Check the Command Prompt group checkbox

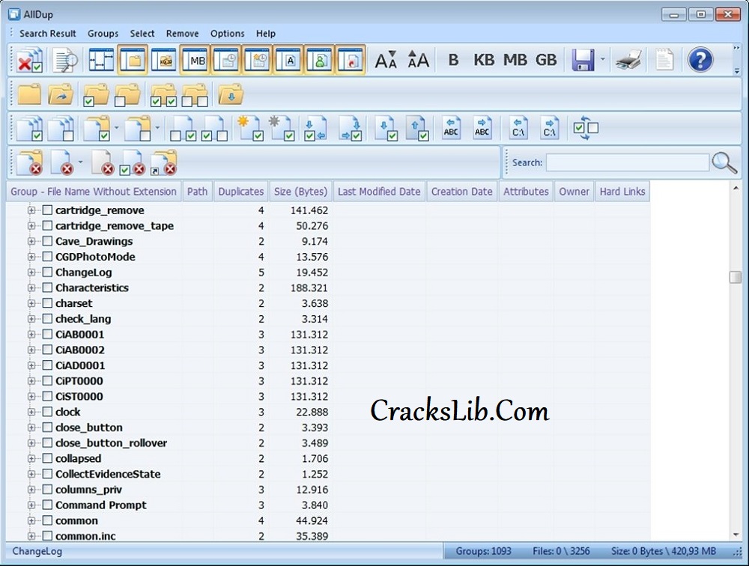pyautogui.click(x=47, y=505)
